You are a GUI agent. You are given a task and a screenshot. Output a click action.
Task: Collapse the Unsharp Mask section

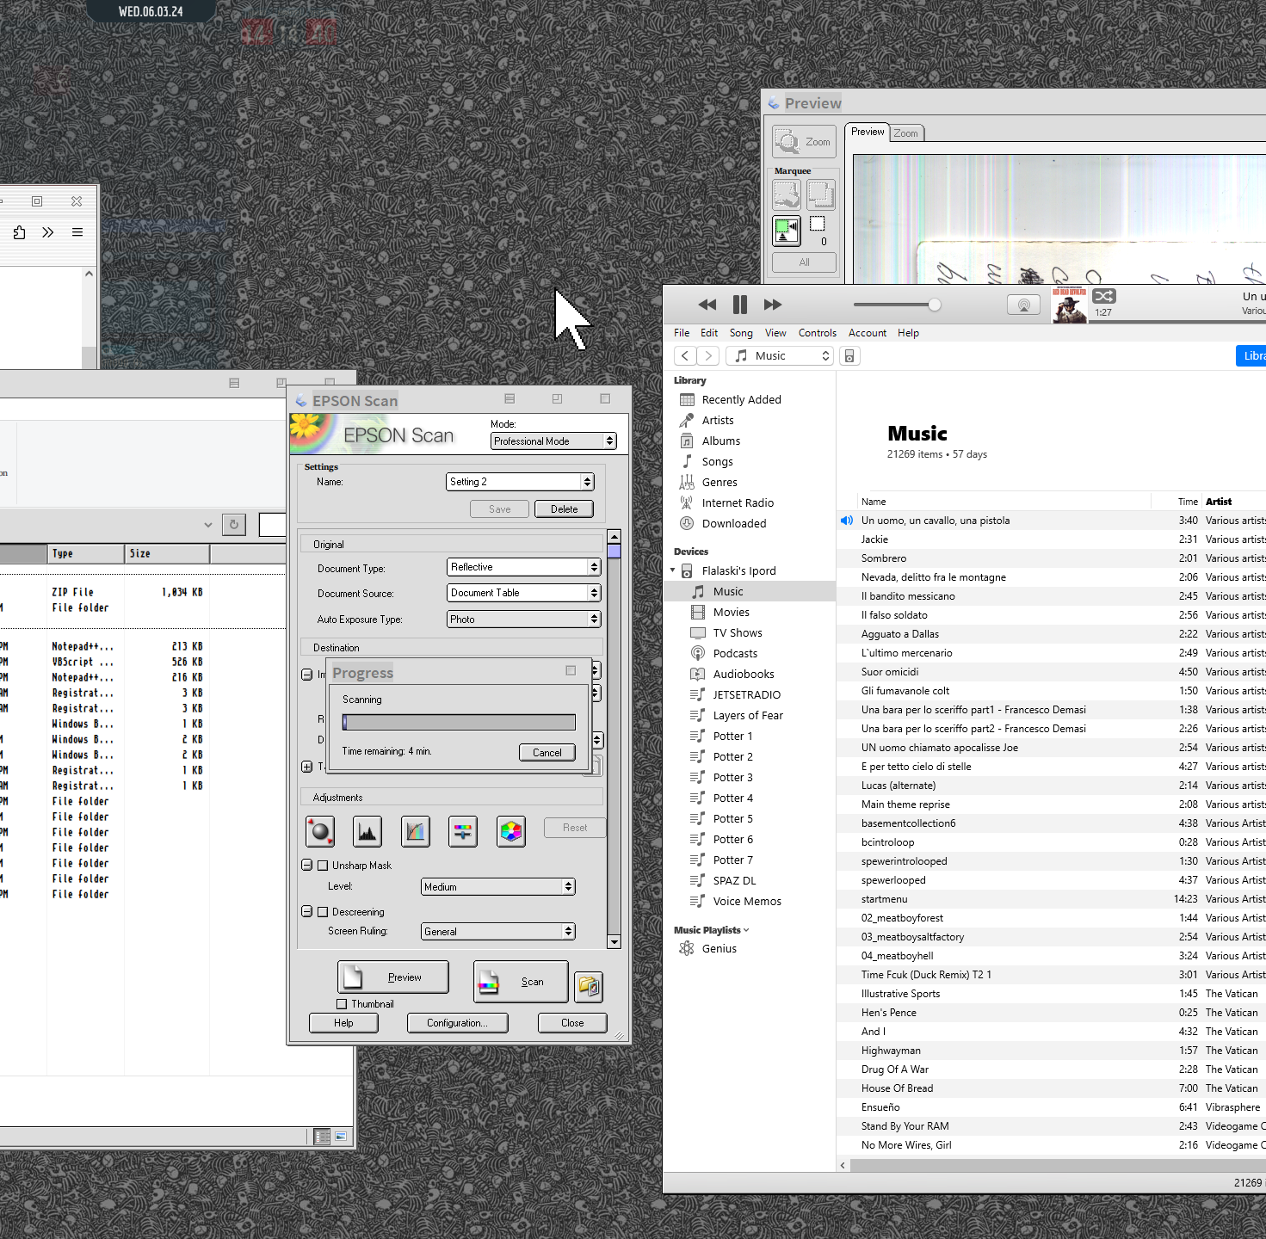(x=306, y=866)
